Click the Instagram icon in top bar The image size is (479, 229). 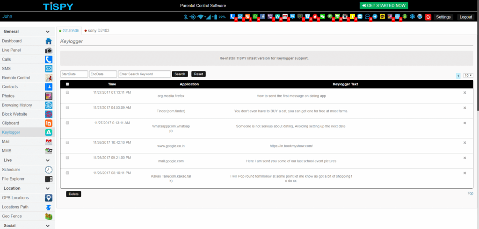(x=345, y=16)
